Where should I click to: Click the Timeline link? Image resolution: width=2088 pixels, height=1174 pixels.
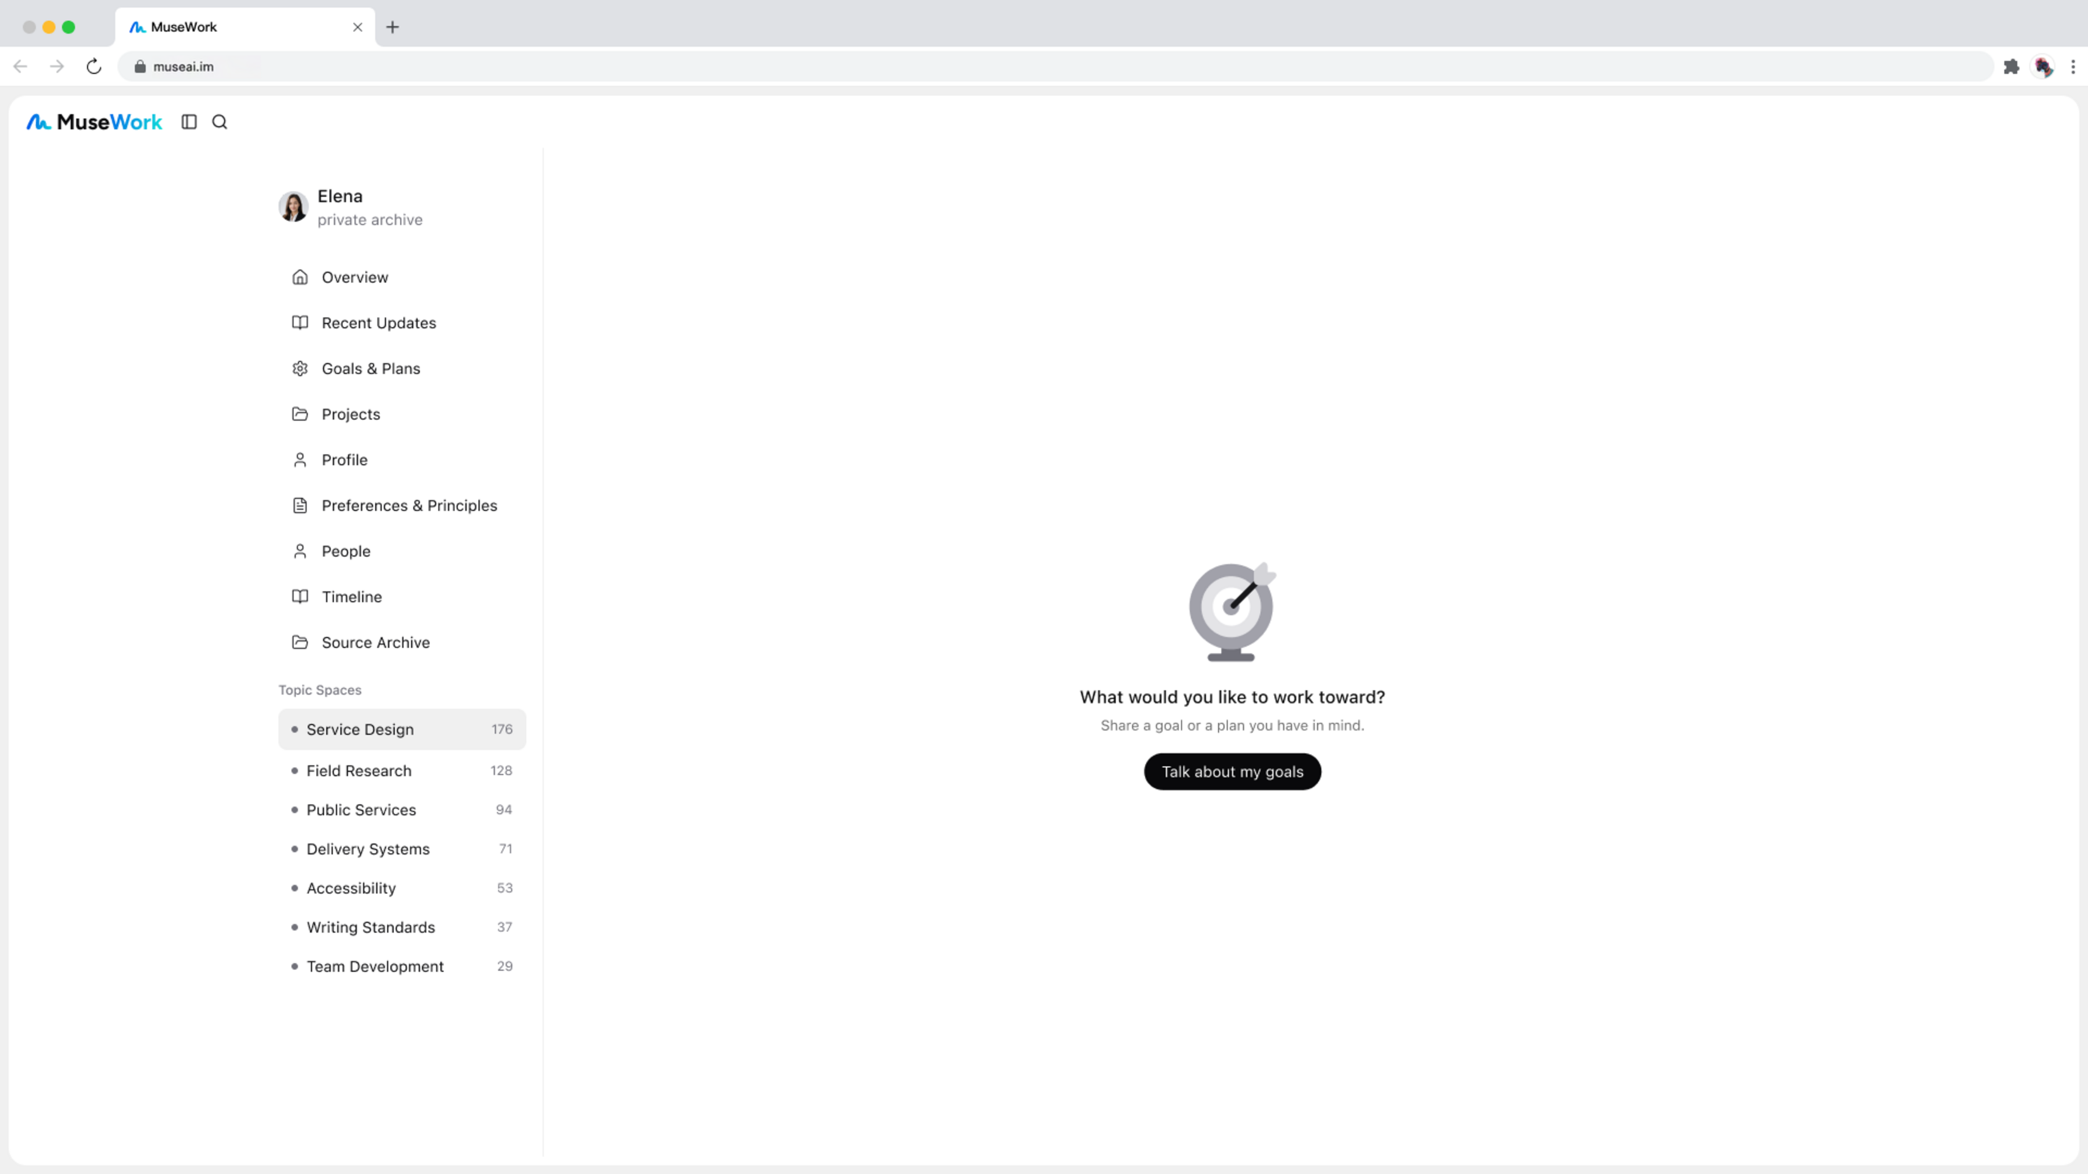click(x=402, y=596)
